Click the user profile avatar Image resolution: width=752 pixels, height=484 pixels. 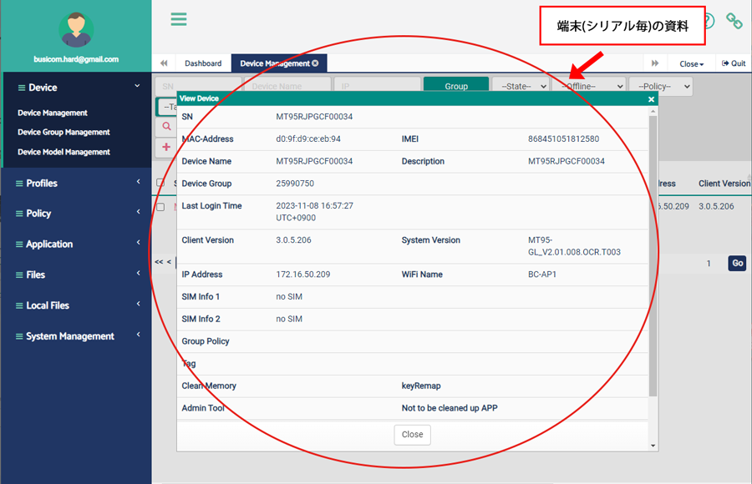click(x=76, y=30)
